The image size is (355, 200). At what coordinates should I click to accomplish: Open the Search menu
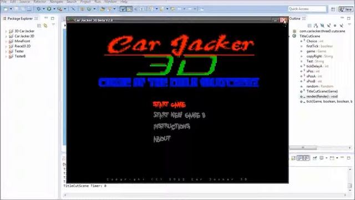(x=72, y=1)
